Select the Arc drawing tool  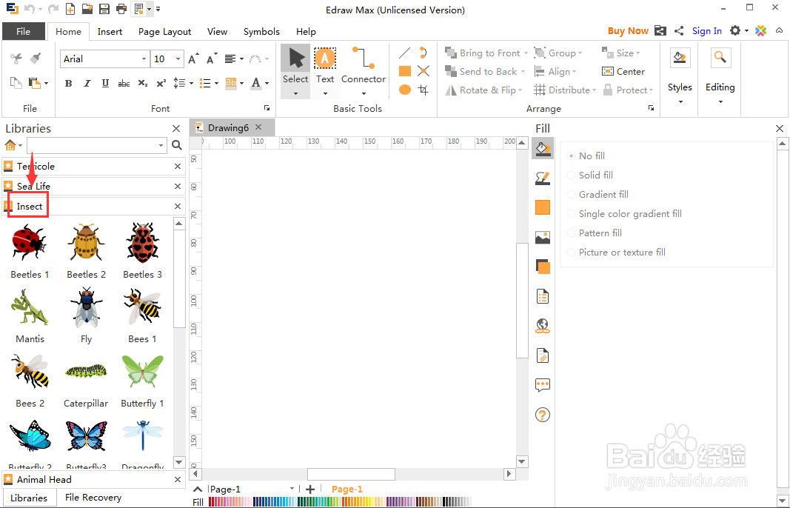[424, 53]
